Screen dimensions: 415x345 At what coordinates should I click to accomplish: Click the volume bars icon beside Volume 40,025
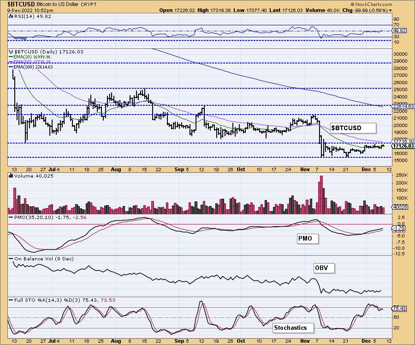[x=11, y=176]
